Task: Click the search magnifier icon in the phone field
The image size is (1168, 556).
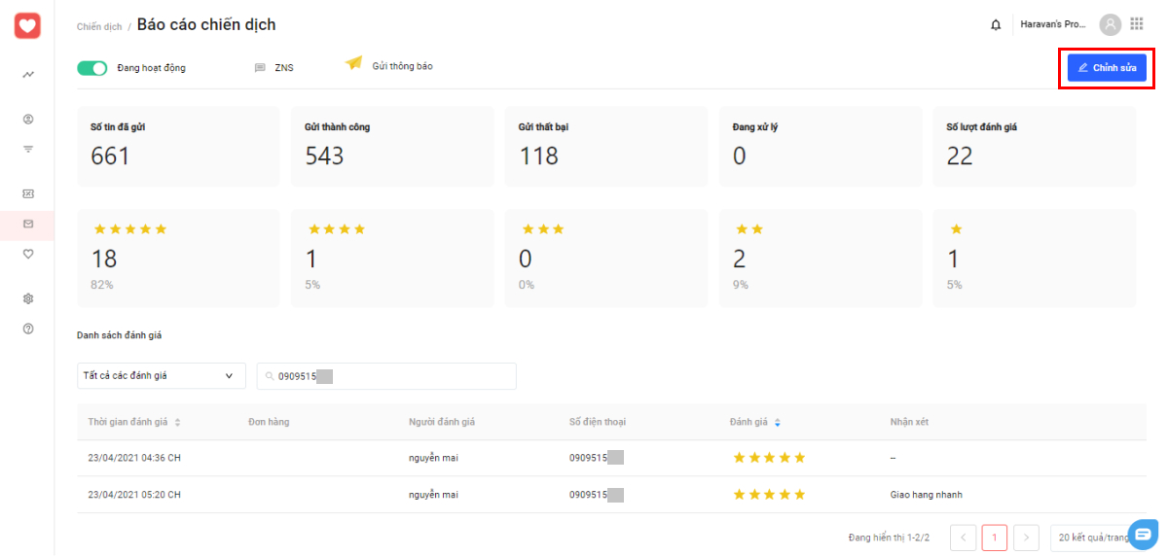Action: 270,376
